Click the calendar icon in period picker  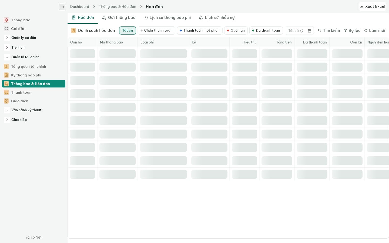[x=310, y=31]
